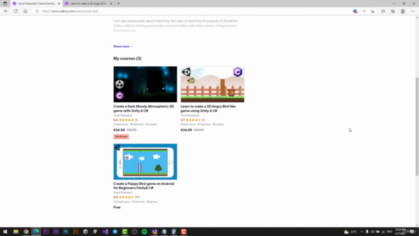The width and height of the screenshot is (419, 236).
Task: Open the Angry Bird like game course thumbnail
Action: [x=212, y=85]
